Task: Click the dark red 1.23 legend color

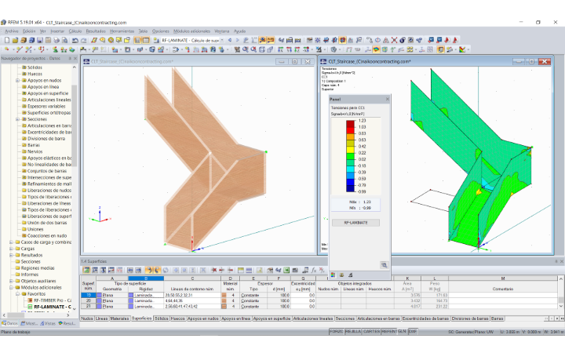Action: pos(350,124)
